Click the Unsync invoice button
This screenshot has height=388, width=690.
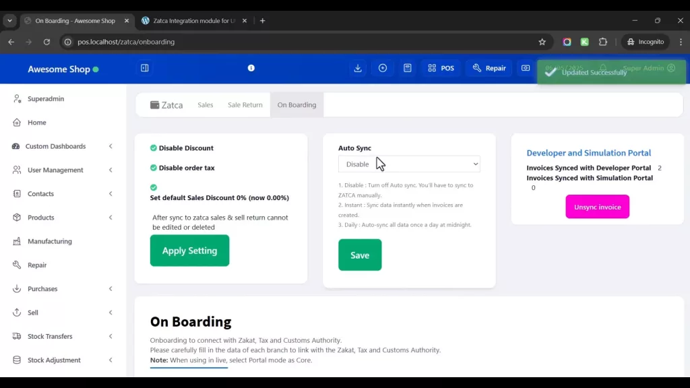(x=597, y=207)
